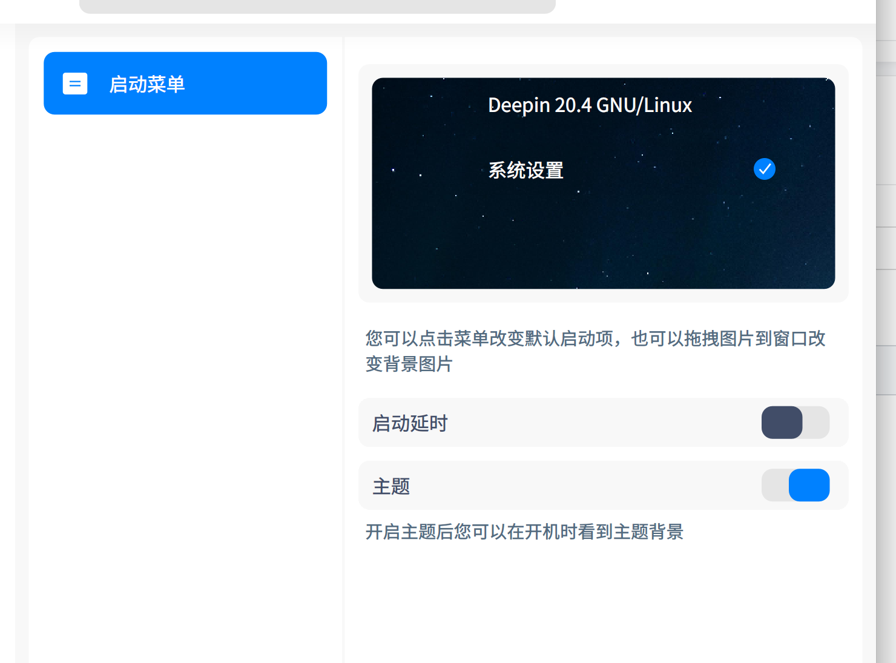Click the 启动延时 label
Image resolution: width=896 pixels, height=663 pixels.
[x=410, y=423]
